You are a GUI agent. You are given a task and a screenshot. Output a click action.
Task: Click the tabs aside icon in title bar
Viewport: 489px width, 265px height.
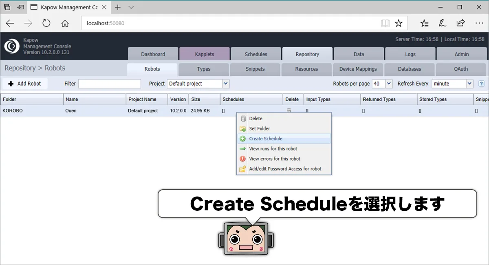7,7
